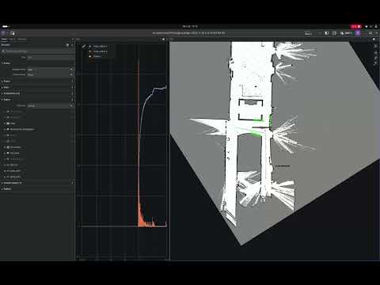The image size is (380, 285).
Task: Open the Foxglove app menu icon
Action: (x=3, y=33)
